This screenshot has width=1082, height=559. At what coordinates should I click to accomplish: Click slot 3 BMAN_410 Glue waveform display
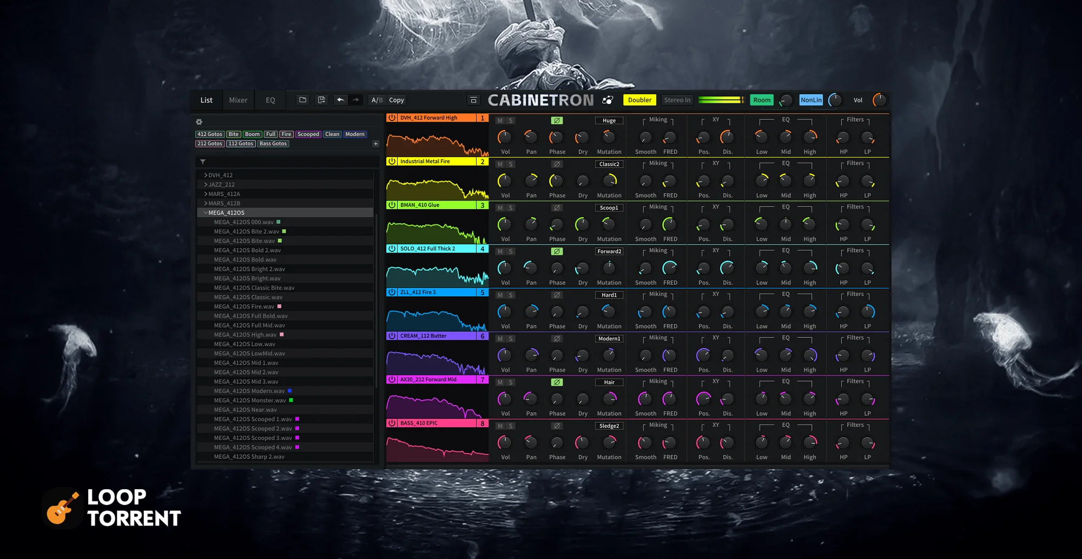[x=437, y=228]
